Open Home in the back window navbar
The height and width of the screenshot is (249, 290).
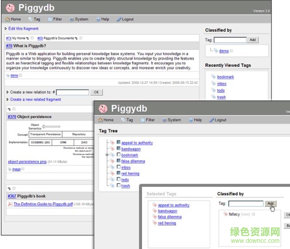tap(13, 19)
